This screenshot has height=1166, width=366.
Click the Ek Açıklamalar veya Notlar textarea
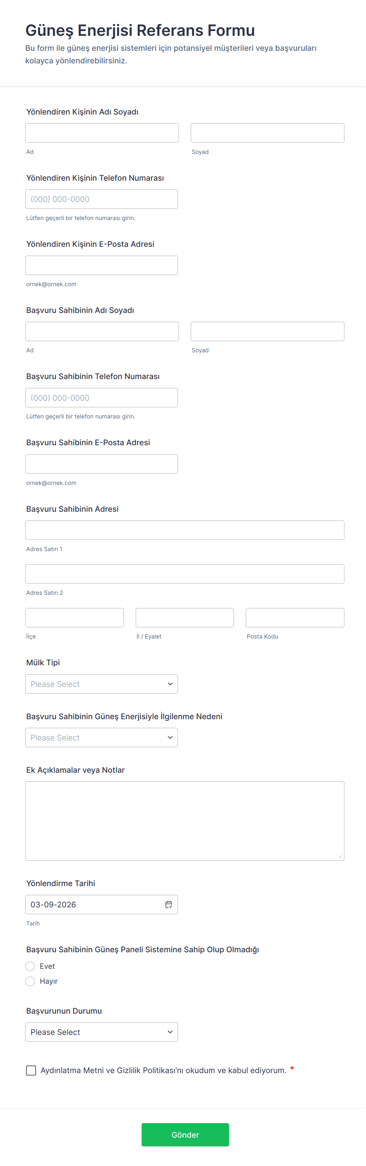click(185, 820)
